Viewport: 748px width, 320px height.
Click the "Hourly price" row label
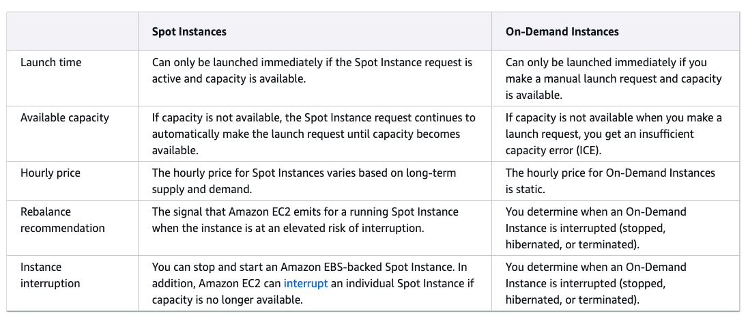50,173
